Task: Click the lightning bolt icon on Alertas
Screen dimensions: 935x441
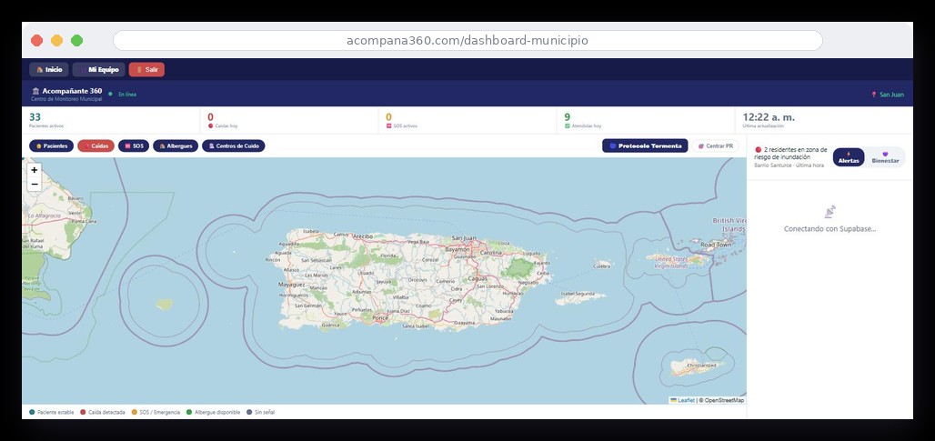Action: click(x=849, y=154)
